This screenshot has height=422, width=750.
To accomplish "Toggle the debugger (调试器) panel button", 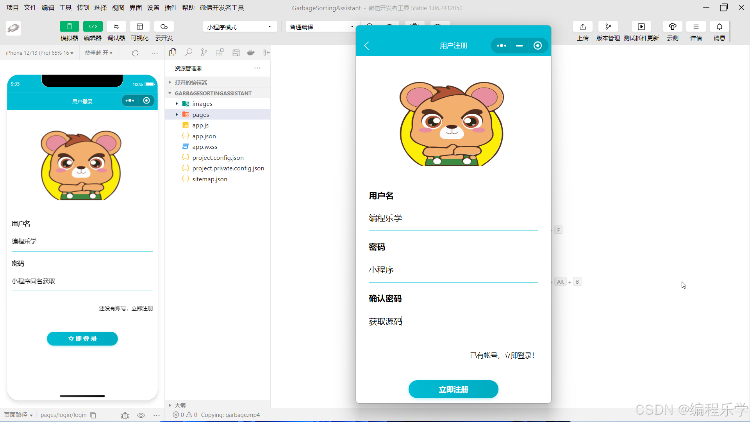I will point(116,27).
